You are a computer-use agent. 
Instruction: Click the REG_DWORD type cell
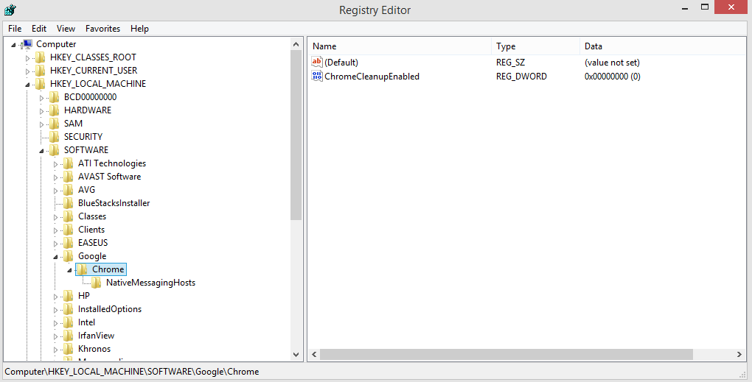tap(521, 76)
